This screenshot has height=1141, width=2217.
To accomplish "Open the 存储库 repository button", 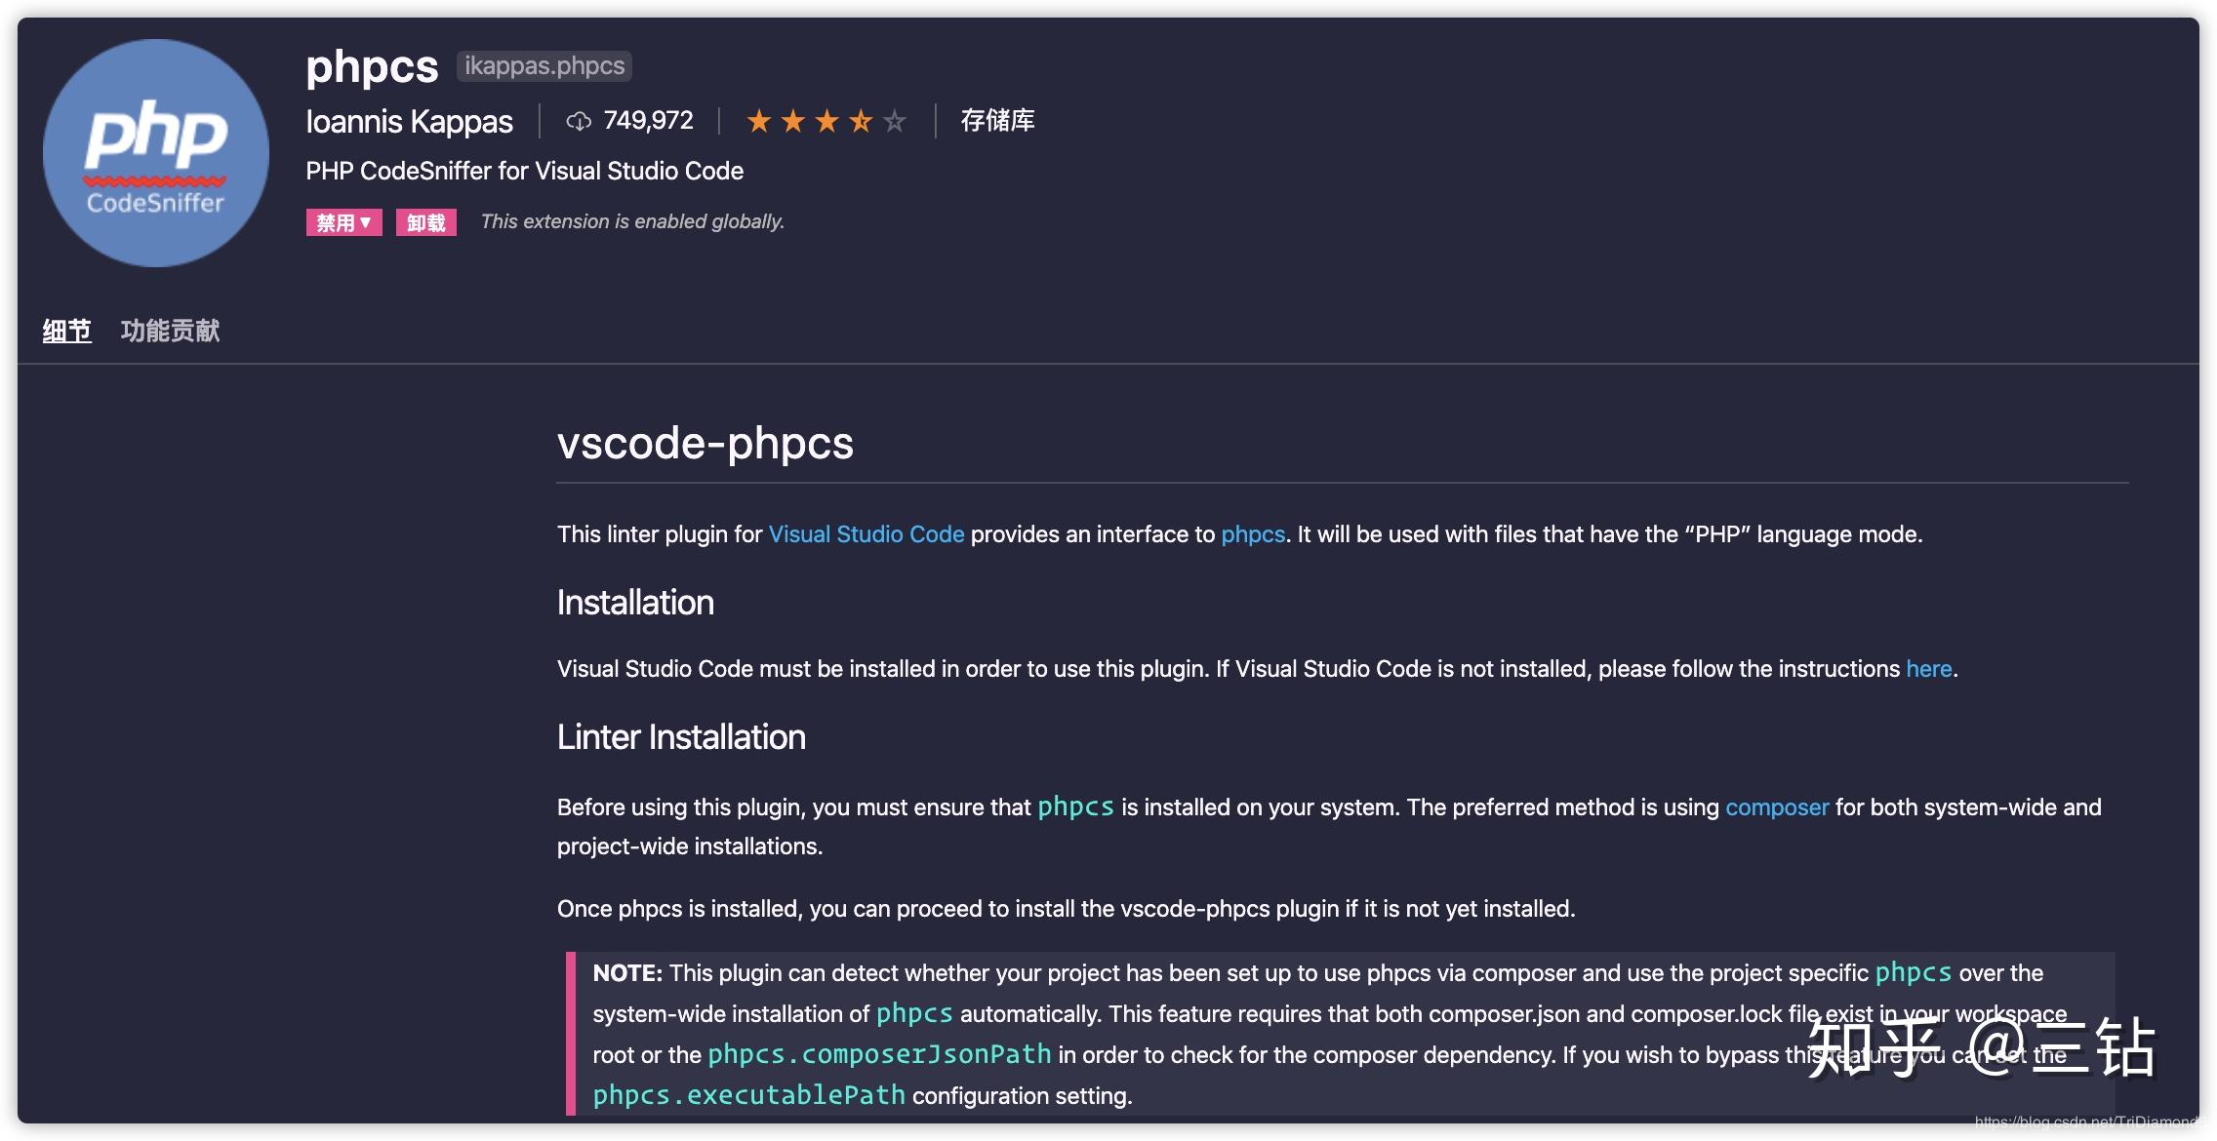I will [x=996, y=120].
